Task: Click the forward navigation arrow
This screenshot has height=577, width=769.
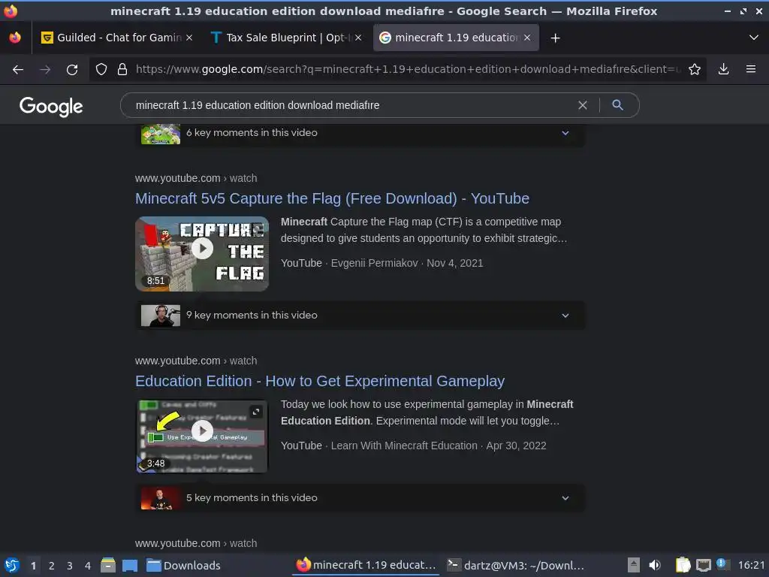Action: pos(45,69)
